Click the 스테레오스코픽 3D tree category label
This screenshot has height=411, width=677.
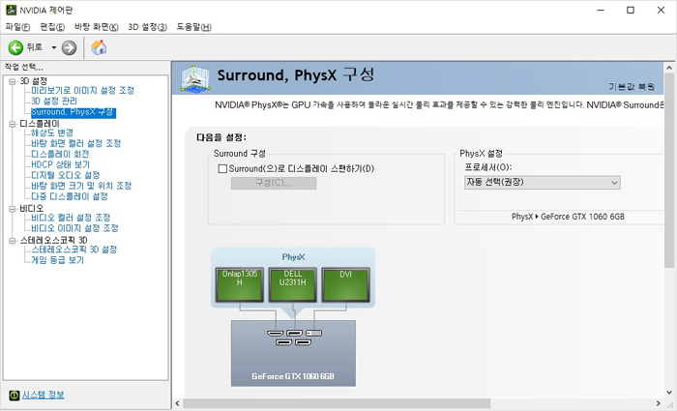(x=53, y=241)
